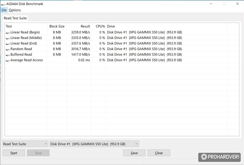Click the 0.02 ms result value
Viewport: 244px width, 165px height.
pyautogui.click(x=84, y=60)
